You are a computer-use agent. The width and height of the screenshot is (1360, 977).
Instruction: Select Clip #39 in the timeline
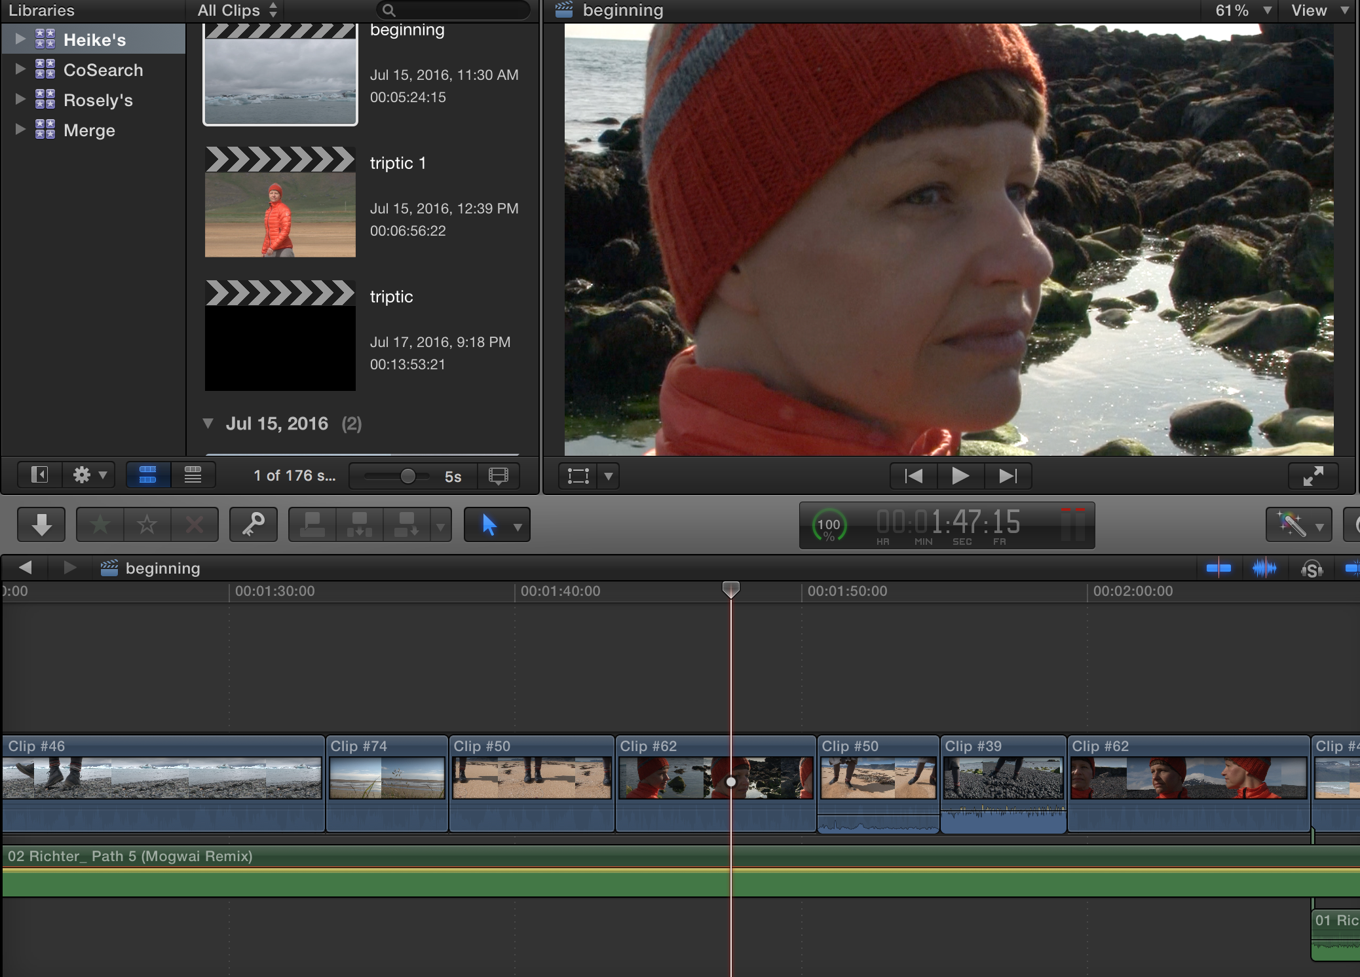pyautogui.click(x=1002, y=779)
